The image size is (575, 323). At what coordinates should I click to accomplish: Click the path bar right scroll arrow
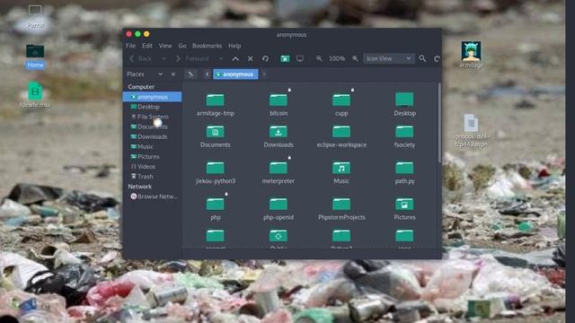(264, 74)
